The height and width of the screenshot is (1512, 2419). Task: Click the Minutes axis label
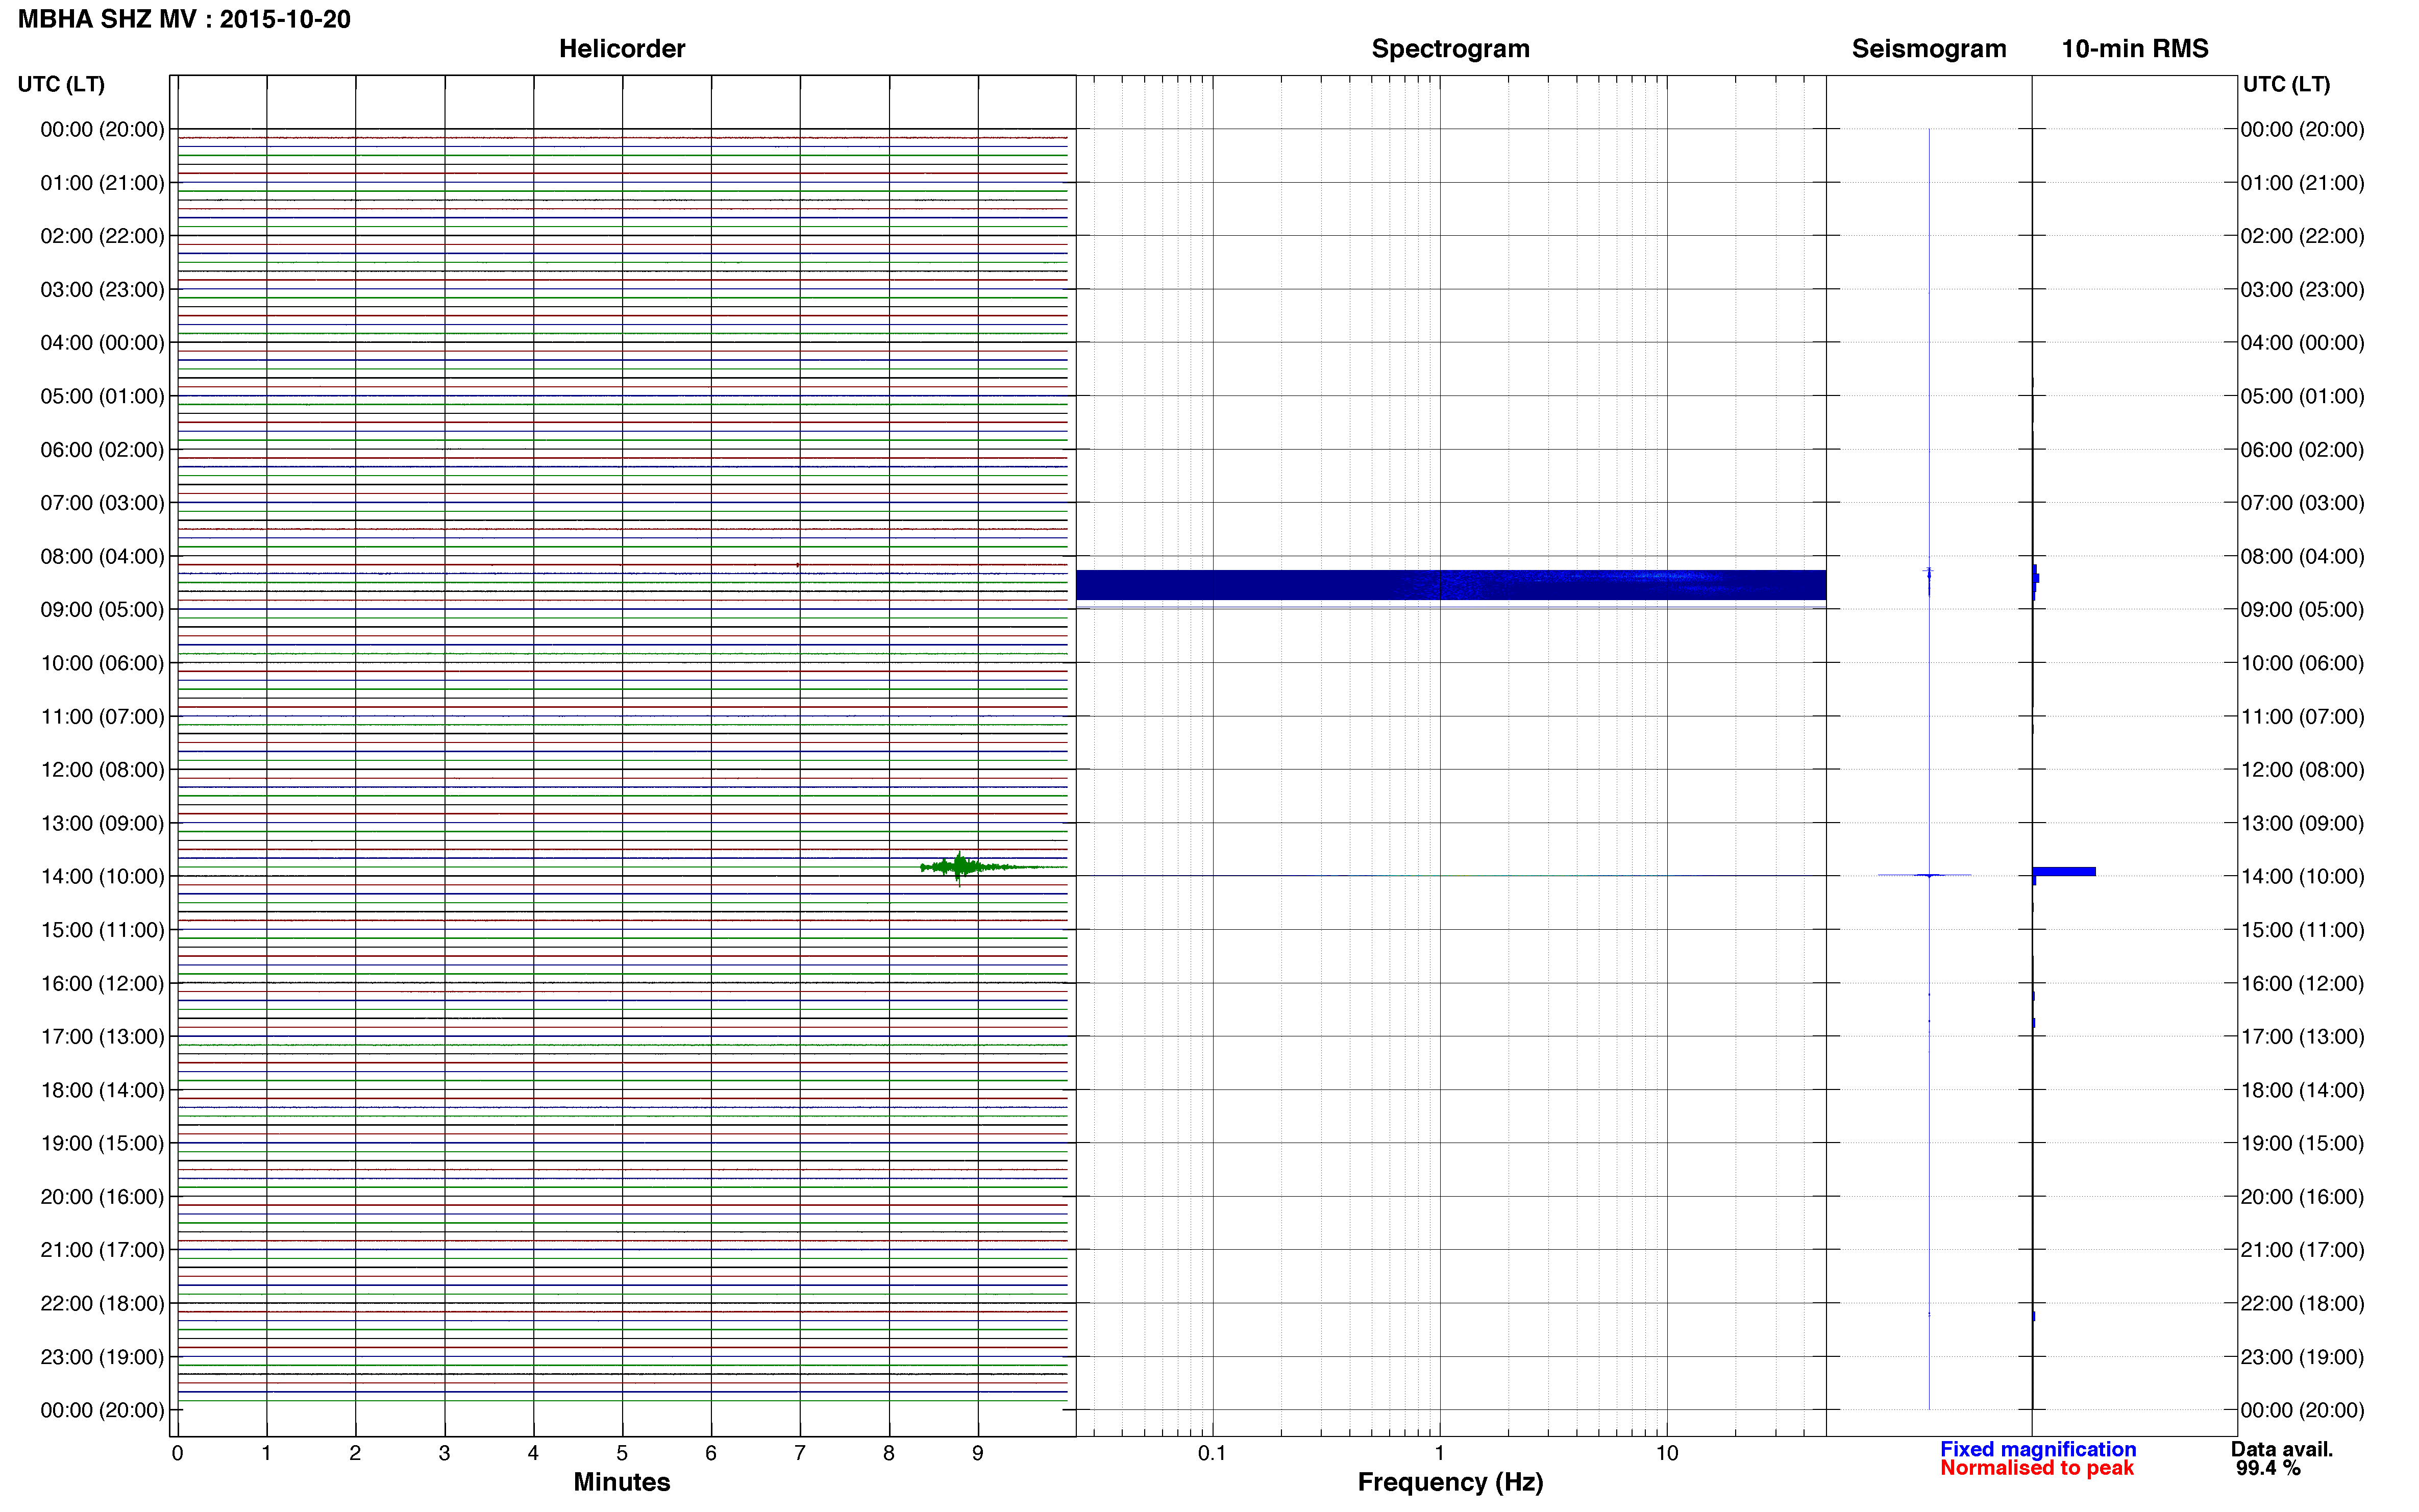[x=622, y=1482]
